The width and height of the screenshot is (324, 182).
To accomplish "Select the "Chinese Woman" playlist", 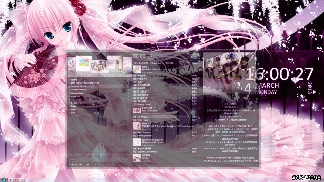I will [78, 90].
